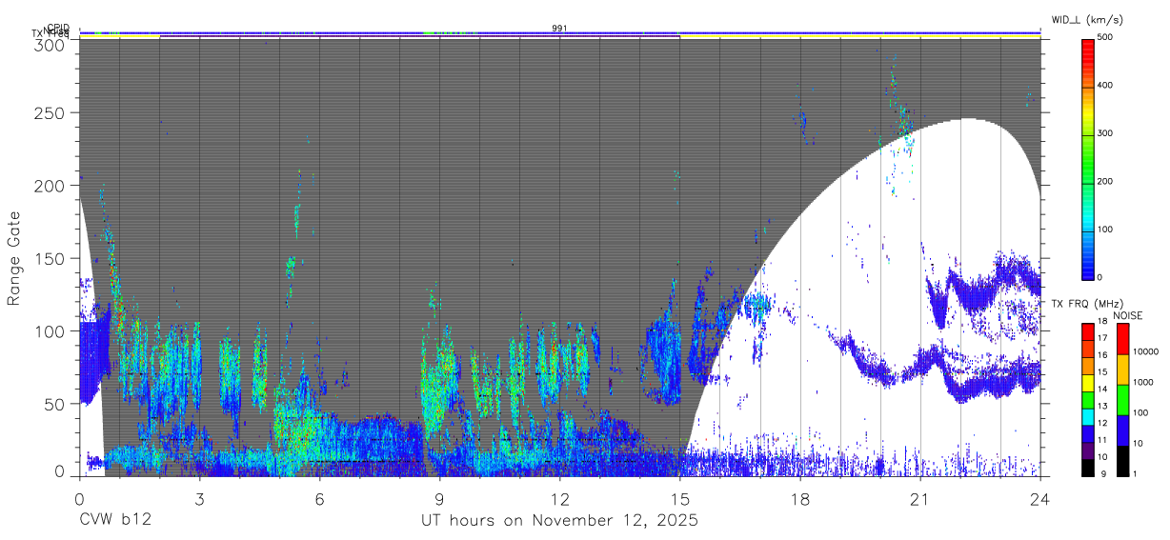The width and height of the screenshot is (1170, 540).
Task: Click the '12' tick on UT hours axis
Action: [x=559, y=498]
